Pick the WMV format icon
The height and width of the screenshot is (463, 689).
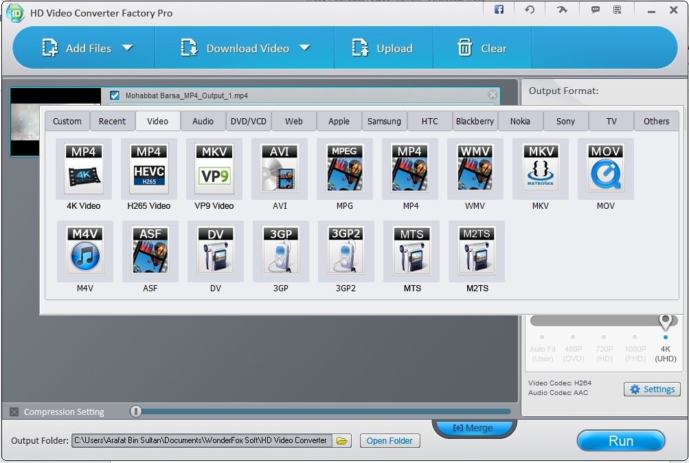(475, 169)
